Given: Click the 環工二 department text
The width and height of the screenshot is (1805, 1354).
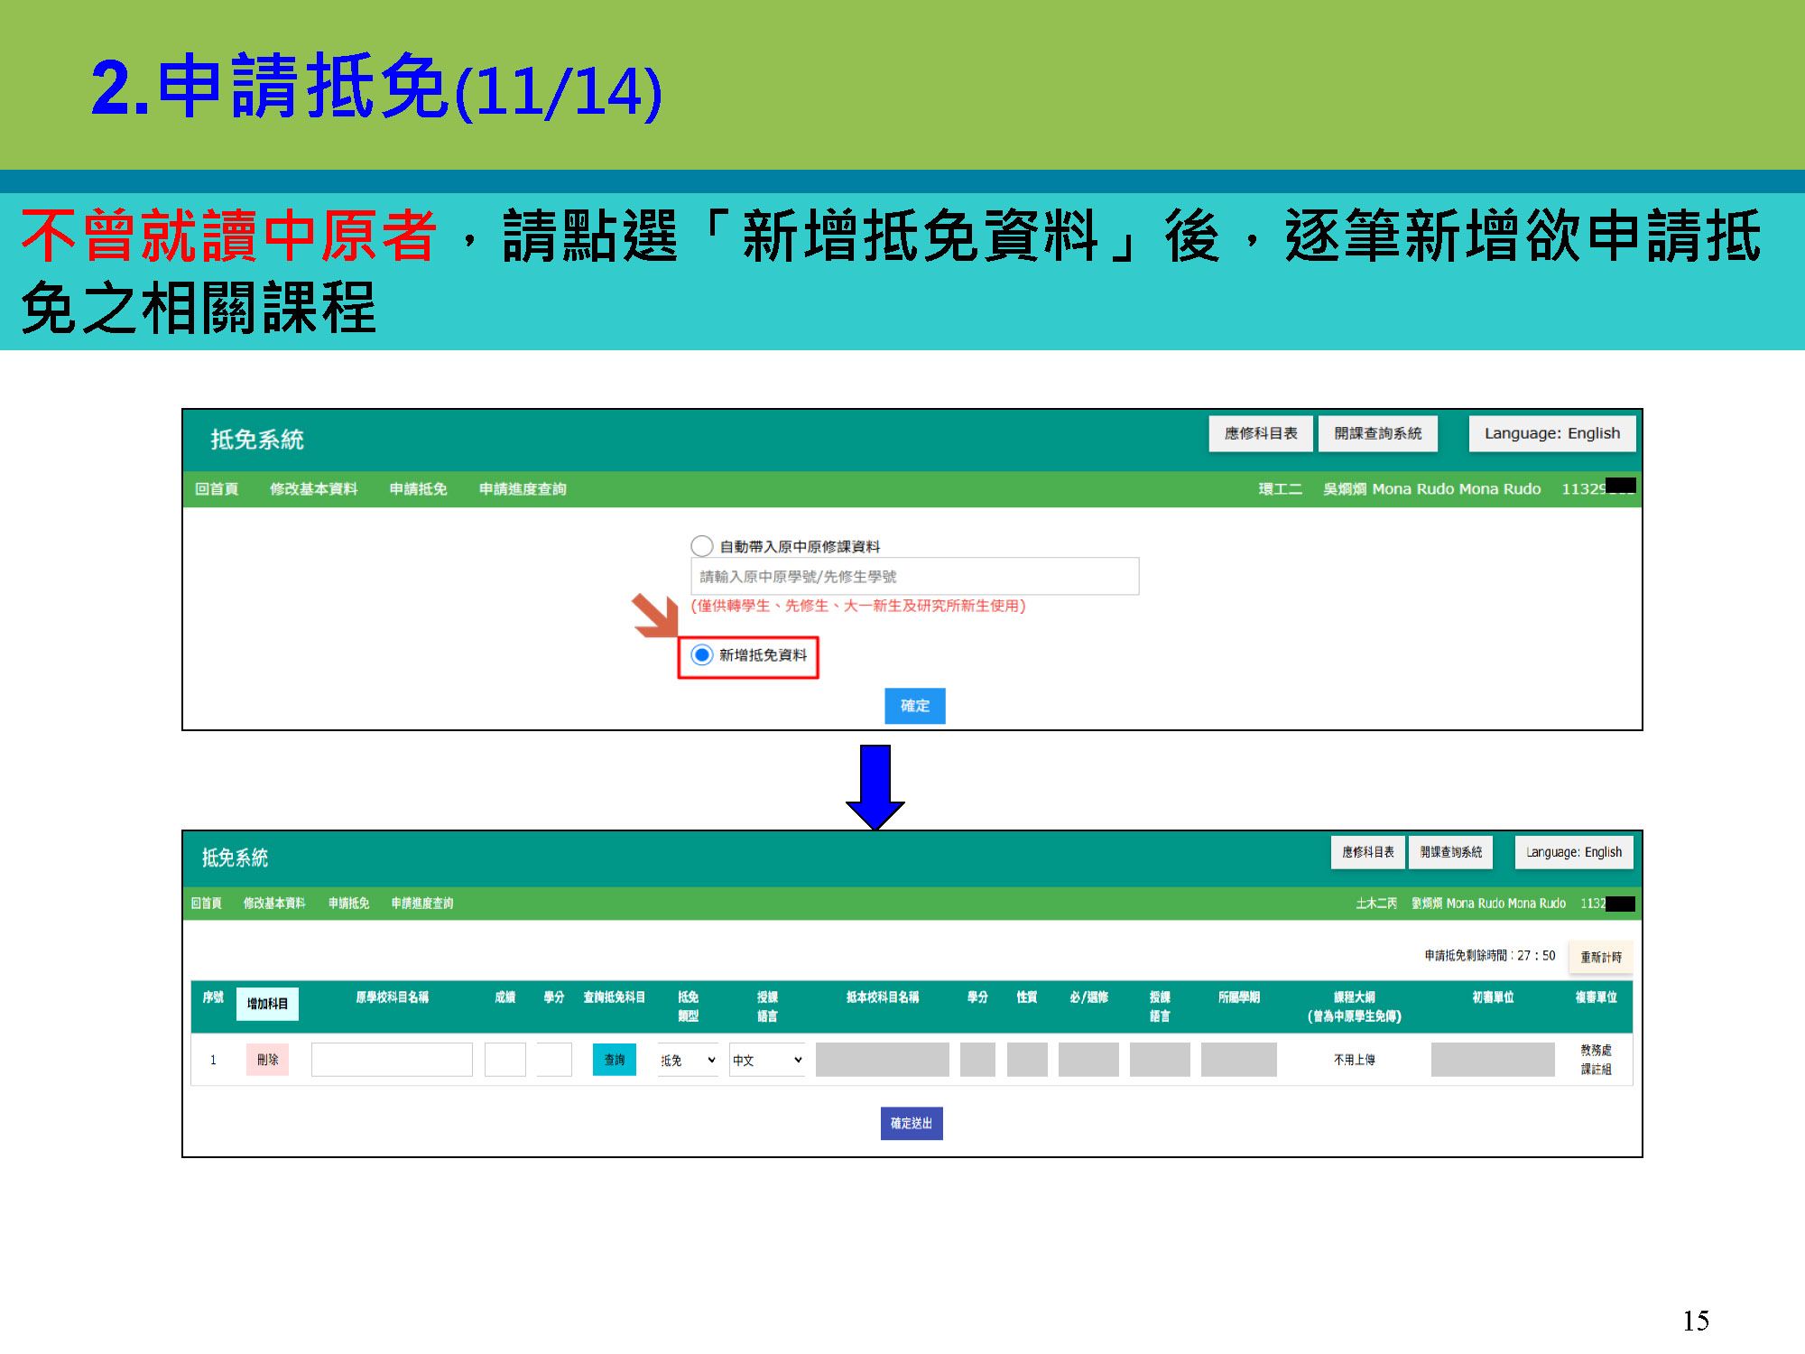Looking at the screenshot, I should (1280, 489).
